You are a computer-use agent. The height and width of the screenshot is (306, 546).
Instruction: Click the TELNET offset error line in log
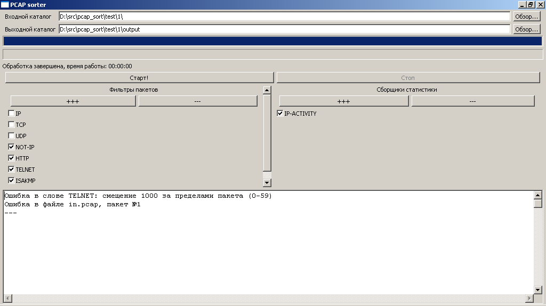pos(138,196)
